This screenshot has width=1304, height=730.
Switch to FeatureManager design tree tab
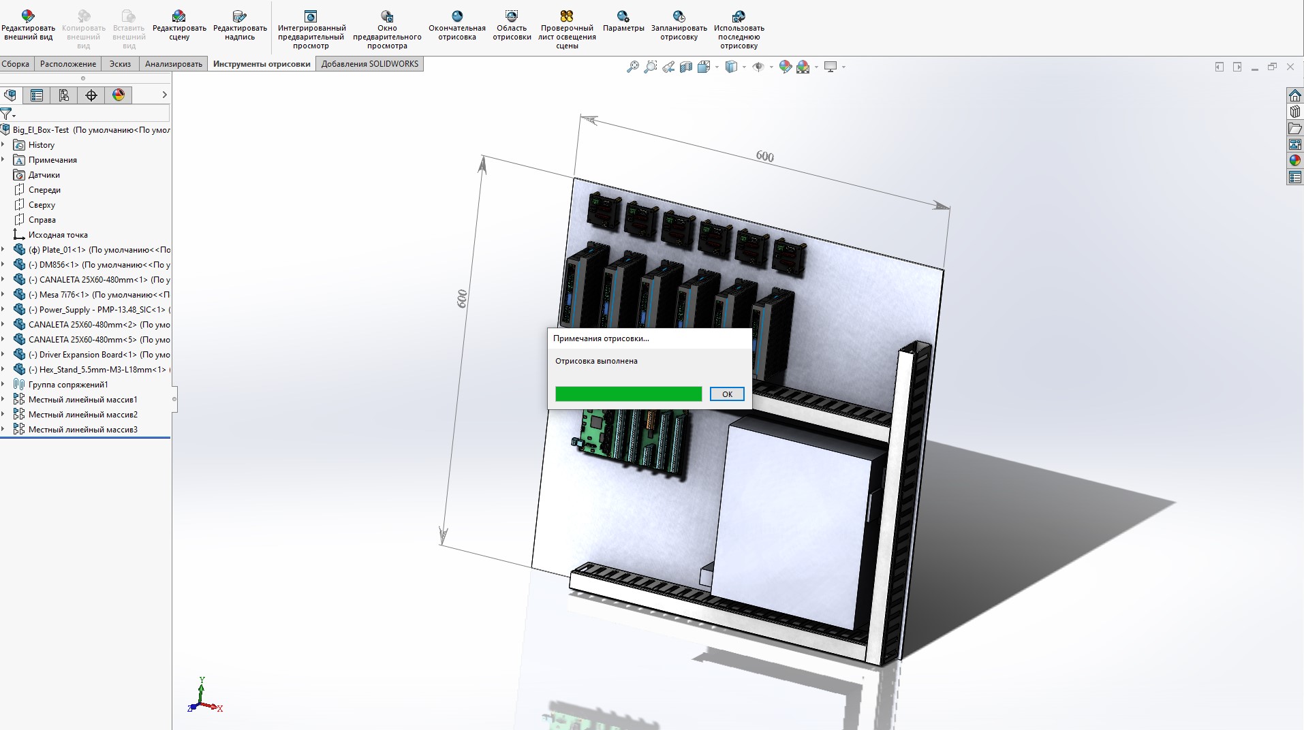(x=10, y=95)
